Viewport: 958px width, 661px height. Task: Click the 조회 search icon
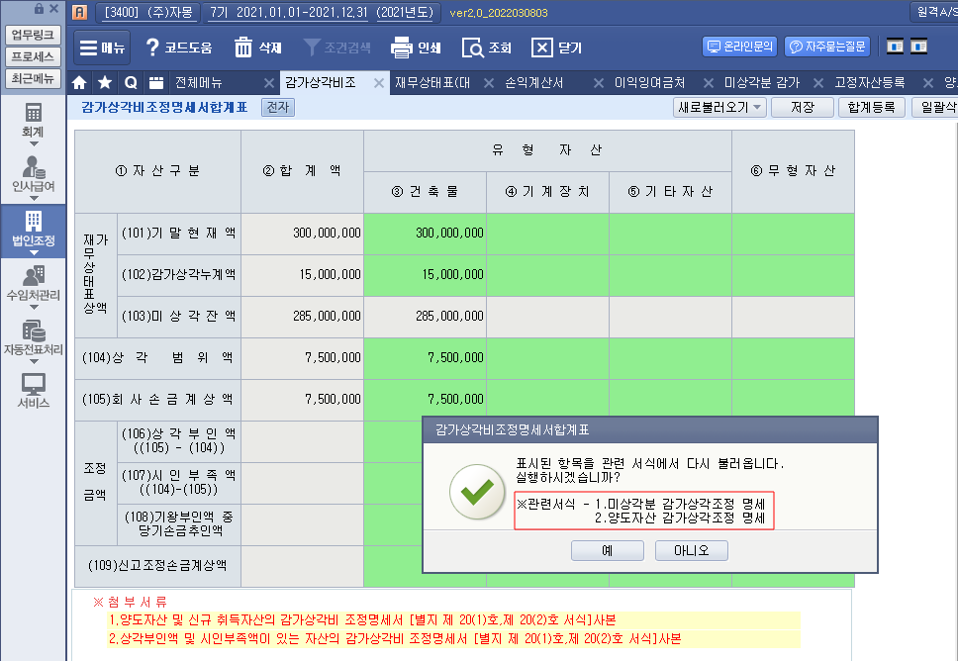tap(472, 47)
